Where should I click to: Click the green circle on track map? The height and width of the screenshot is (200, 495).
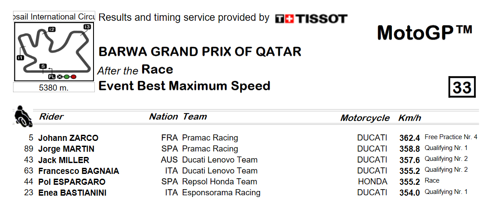tap(67, 77)
